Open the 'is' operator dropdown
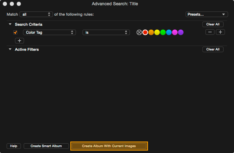Image resolution: width=234 pixels, height=153 pixels. click(x=106, y=32)
